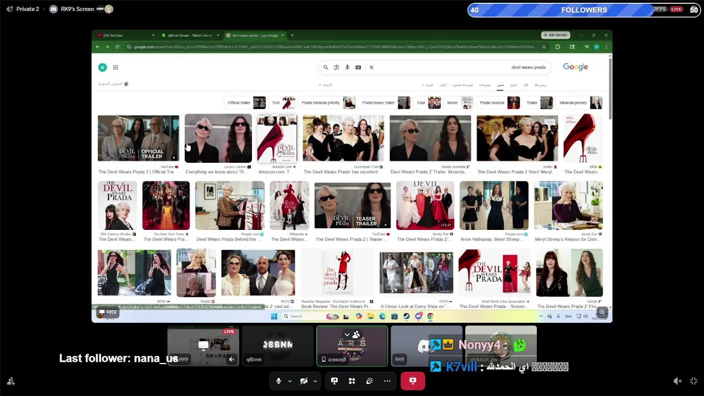Viewport: 704px width, 396px height.
Task: Click the Private 2 voice channel label
Action: coord(28,9)
